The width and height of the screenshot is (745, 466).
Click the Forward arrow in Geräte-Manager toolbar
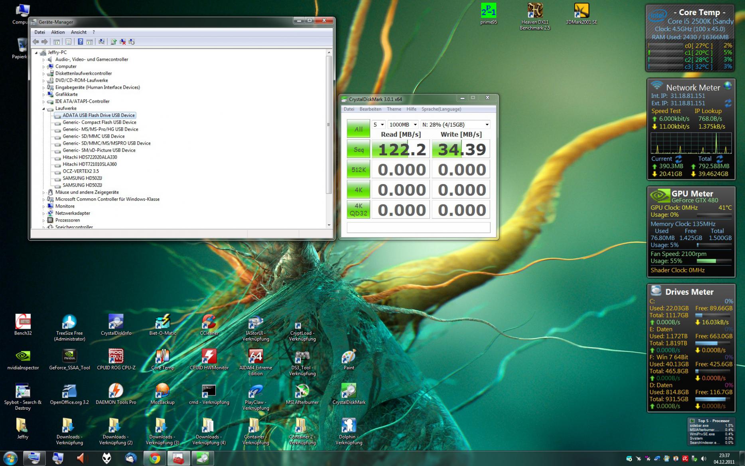[x=45, y=42]
